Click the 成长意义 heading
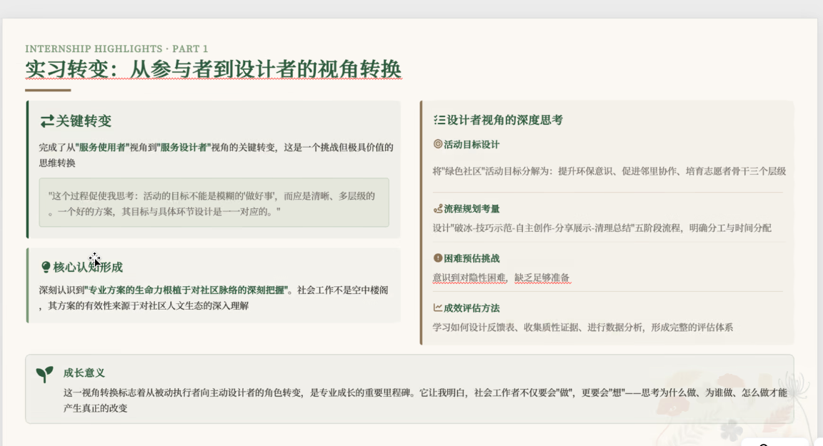The image size is (823, 446). coord(84,373)
